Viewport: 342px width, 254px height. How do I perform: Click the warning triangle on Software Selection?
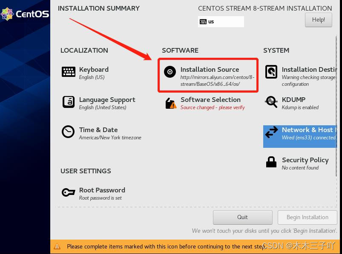click(172, 105)
